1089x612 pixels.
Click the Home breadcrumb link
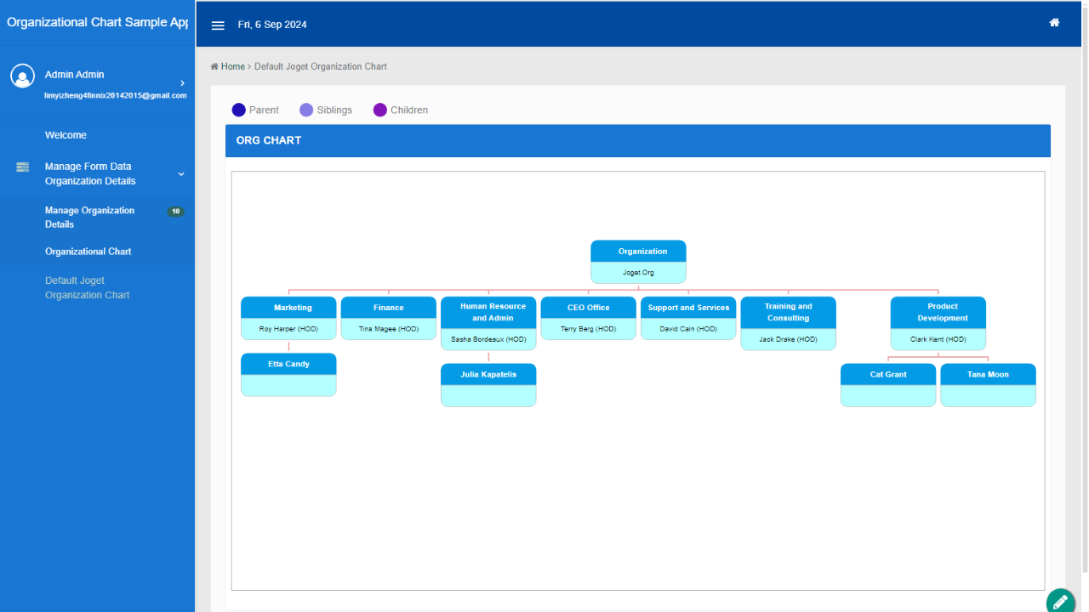(232, 66)
